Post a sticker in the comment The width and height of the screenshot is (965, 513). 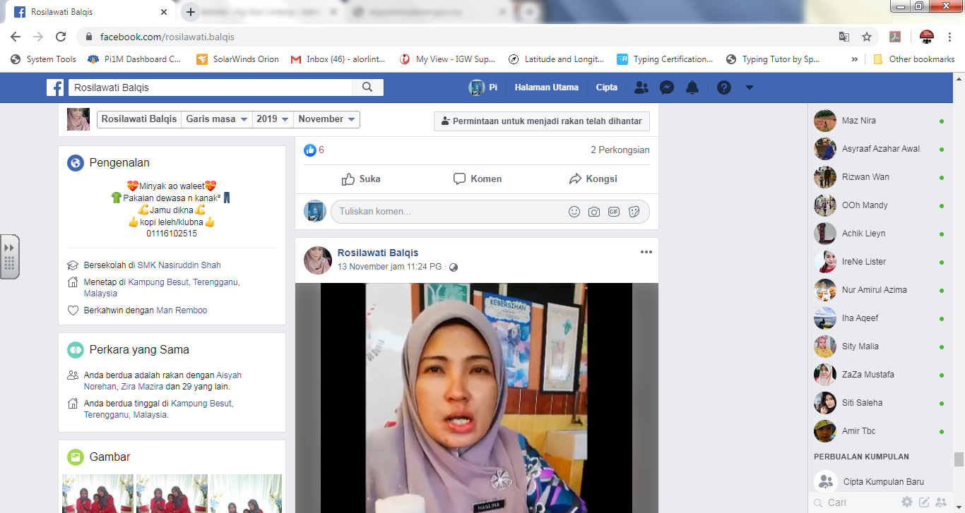tap(634, 212)
